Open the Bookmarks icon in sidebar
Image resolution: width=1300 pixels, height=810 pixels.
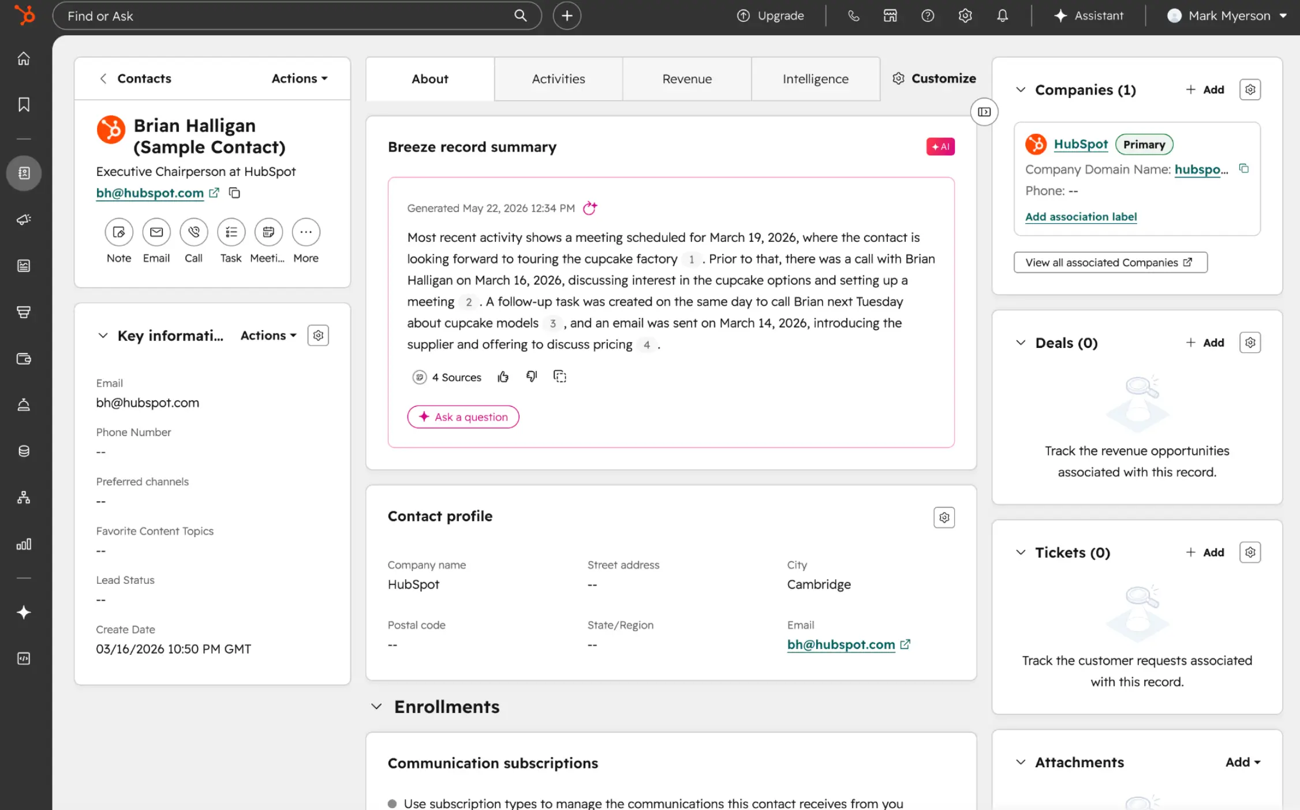[x=24, y=104]
